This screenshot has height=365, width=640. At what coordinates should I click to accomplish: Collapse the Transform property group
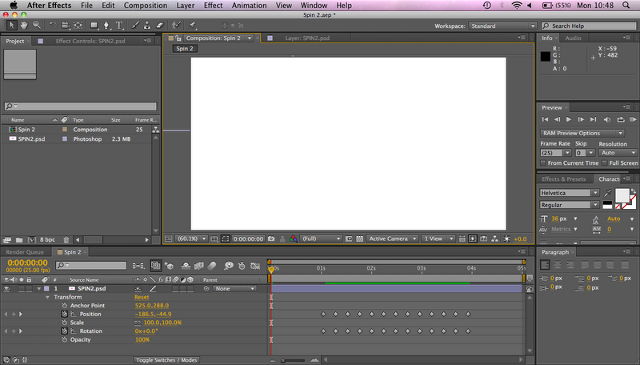pos(47,297)
